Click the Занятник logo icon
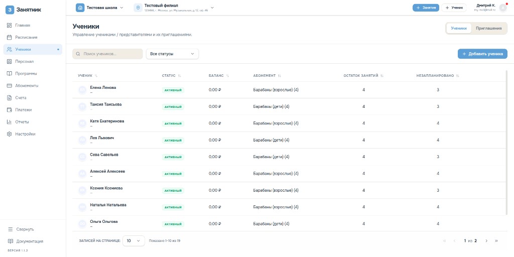The height and width of the screenshot is (257, 514). 10,10
